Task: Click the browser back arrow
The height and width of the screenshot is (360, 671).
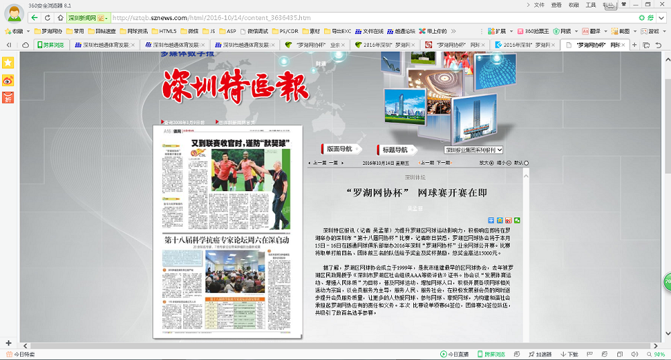Action: coord(35,17)
